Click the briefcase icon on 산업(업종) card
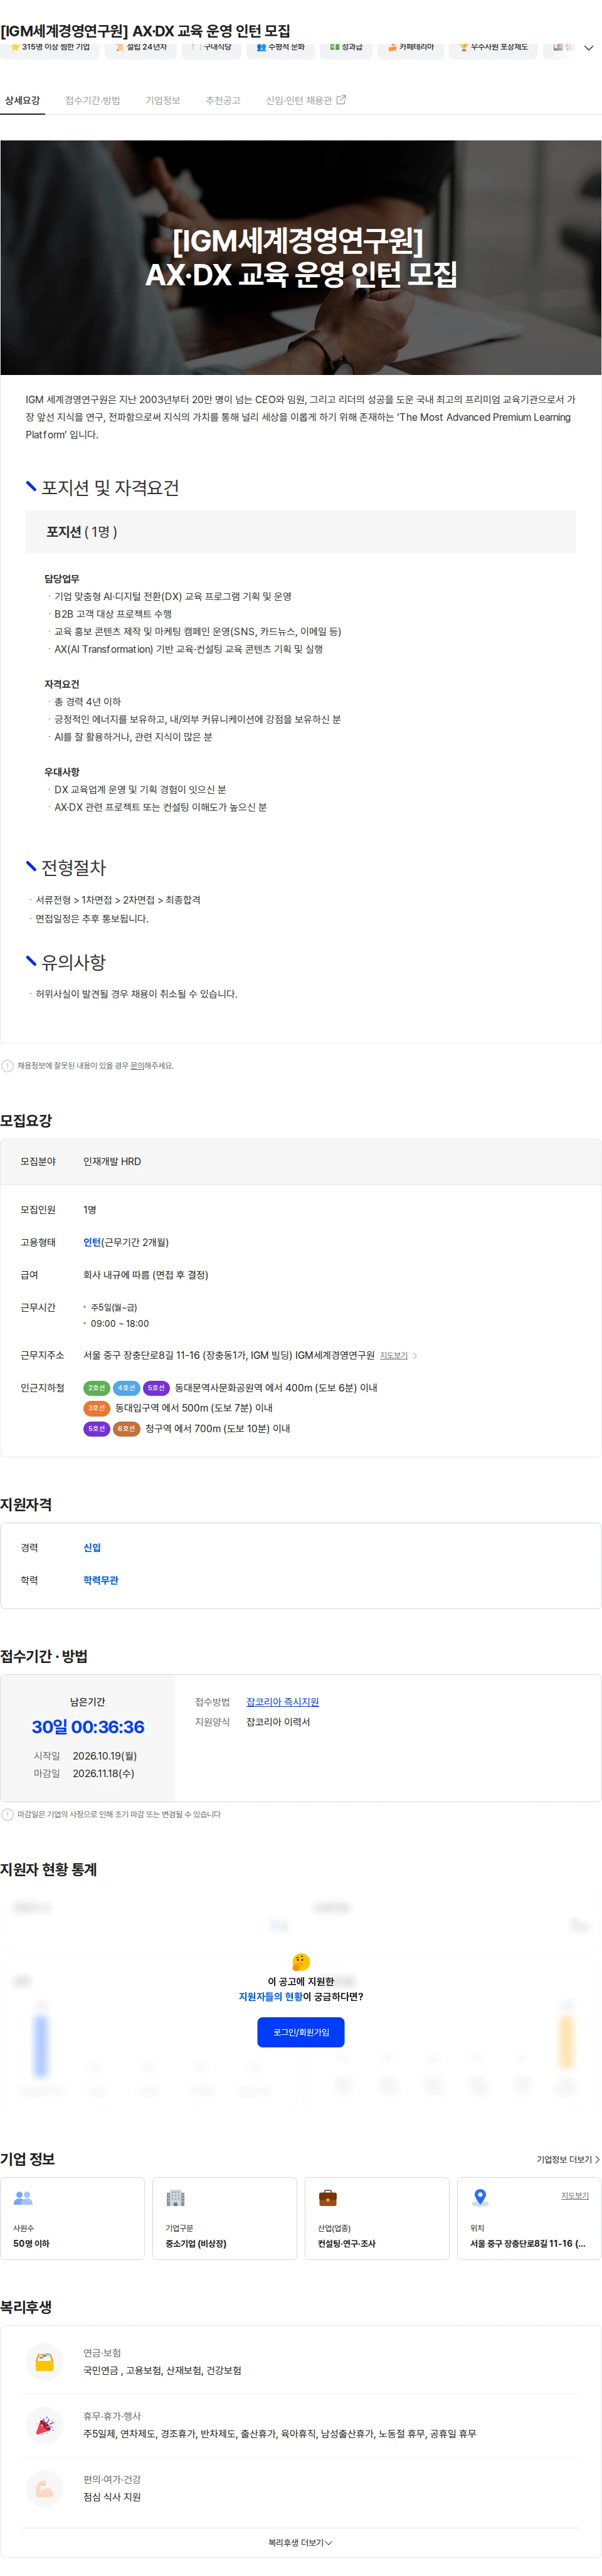This screenshot has width=602, height=2576. 327,2198
